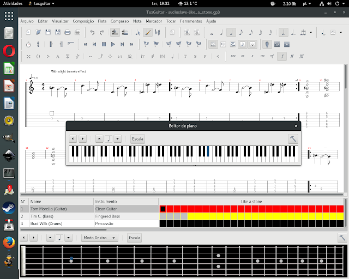Decrease duration arrow in piano editor
349x279 pixels.
pos(99,139)
